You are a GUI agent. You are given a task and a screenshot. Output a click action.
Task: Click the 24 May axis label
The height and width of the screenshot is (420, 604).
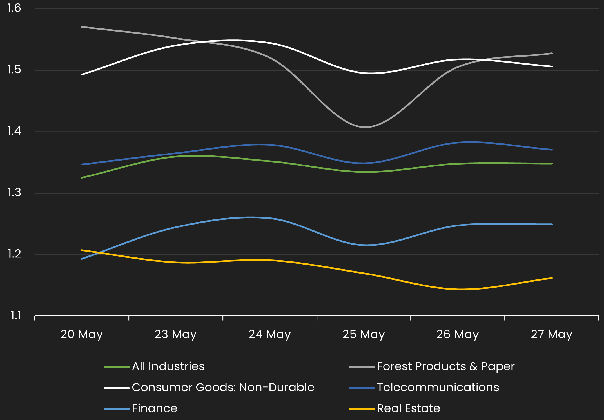pyautogui.click(x=269, y=335)
